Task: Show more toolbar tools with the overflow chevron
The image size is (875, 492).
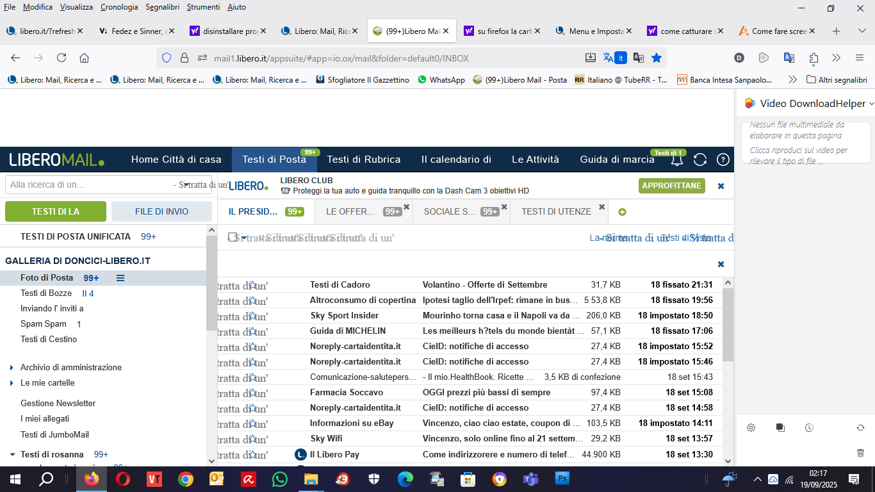Action: click(x=837, y=58)
